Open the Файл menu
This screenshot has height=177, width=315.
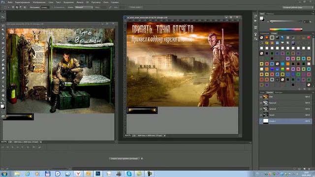10,2
